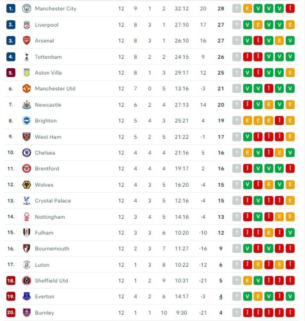The height and width of the screenshot is (321, 305).
Task: Open the Arsenal crest icon
Action: [x=26, y=40]
